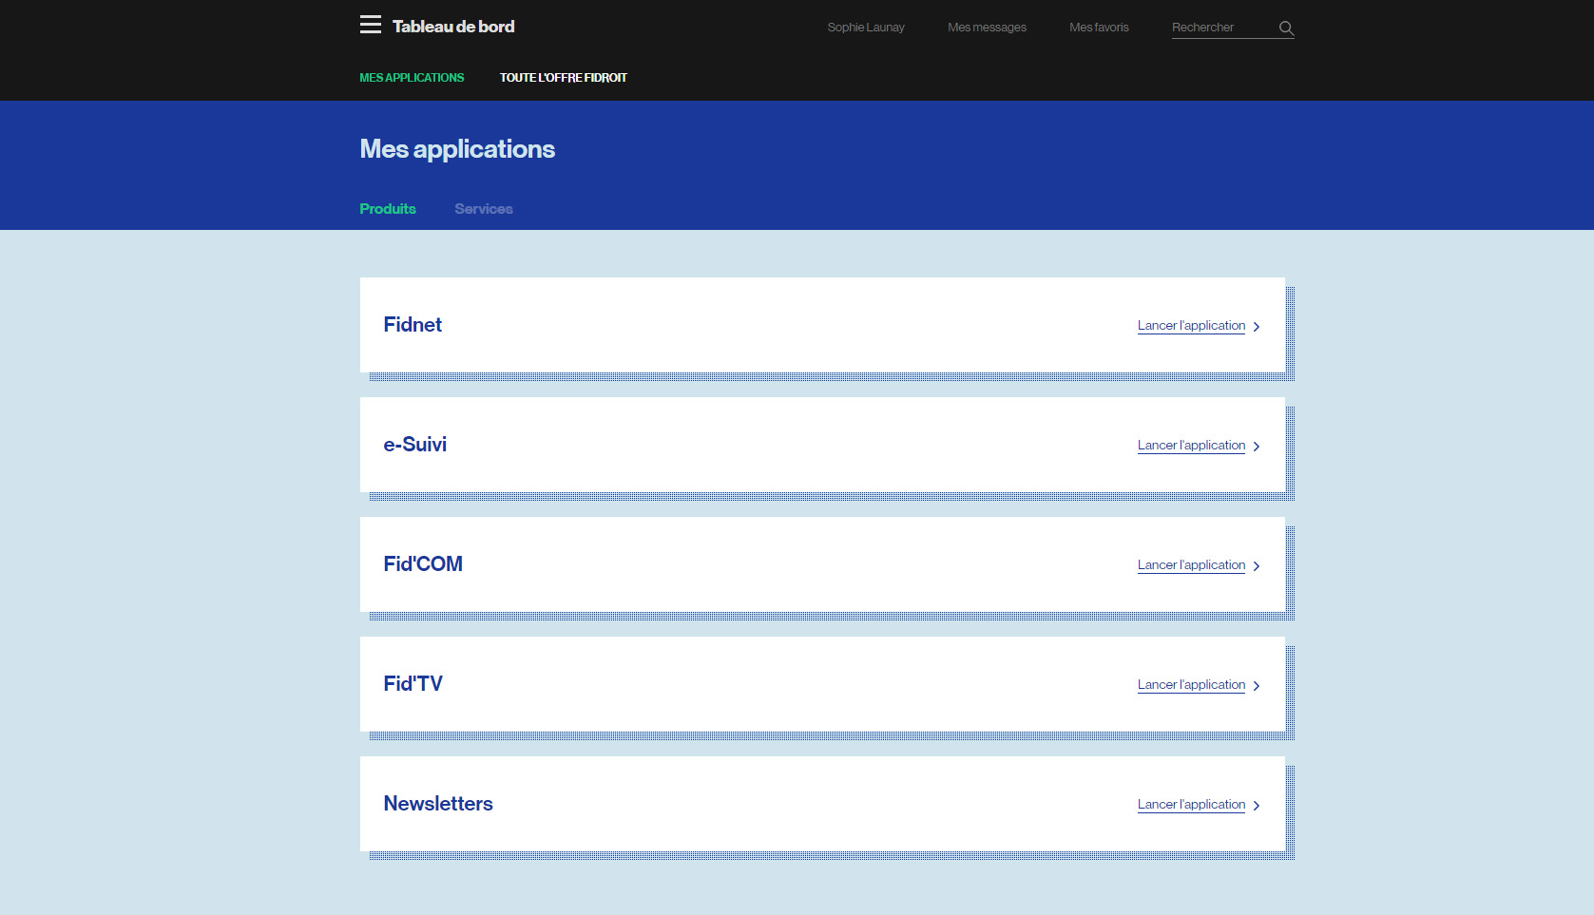Screen dimensions: 1594x915
Task: Launch the Fid'TV application link
Action: [x=1191, y=685]
